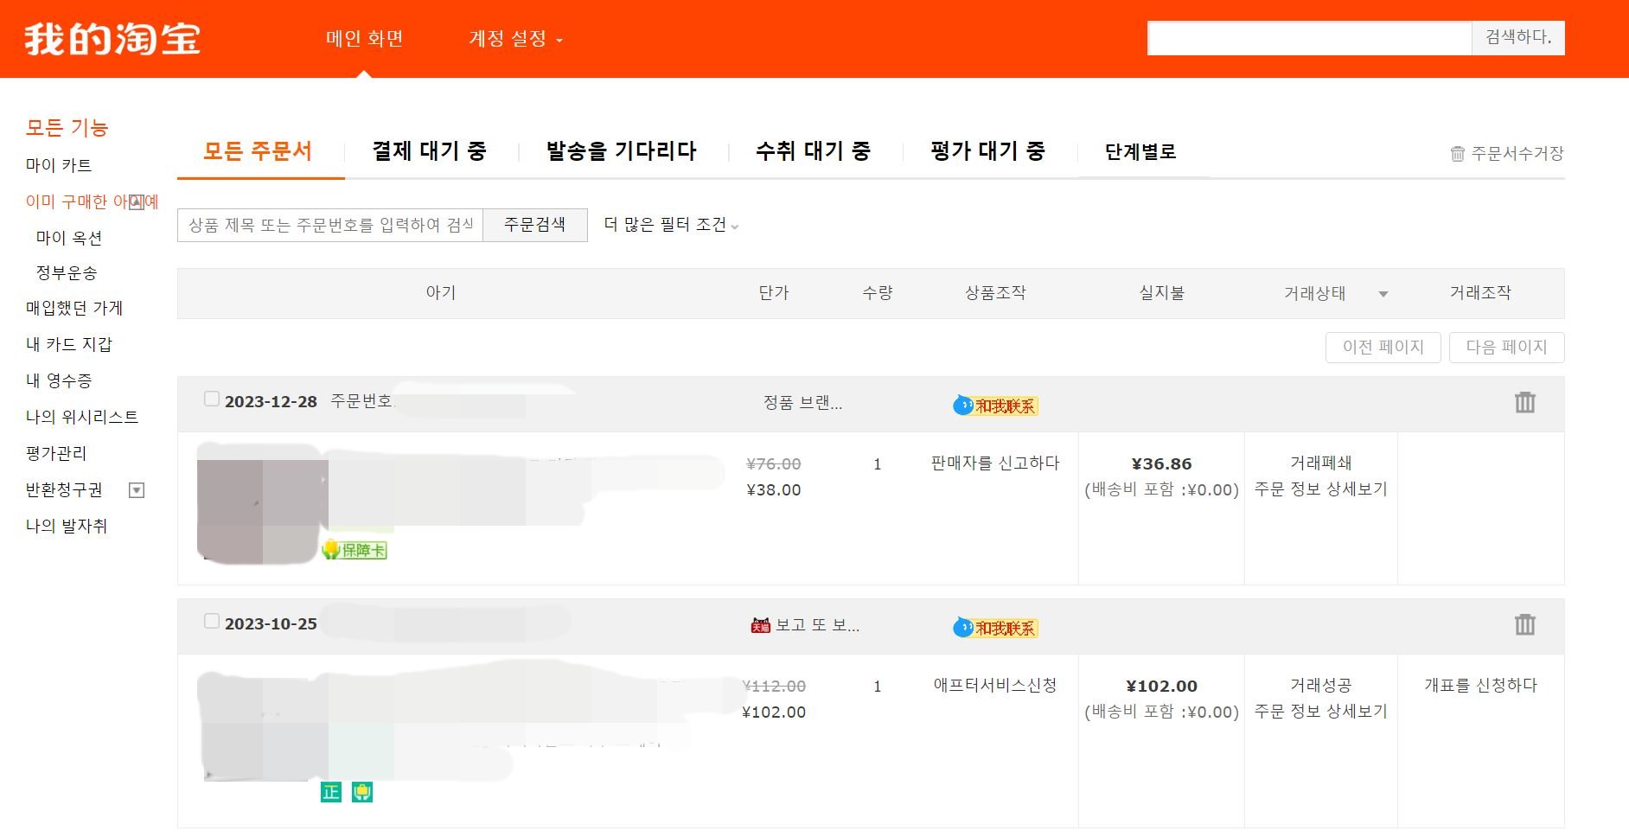This screenshot has width=1629, height=837.
Task: Delete 2023-12-28 order via its trash icon
Action: [x=1524, y=403]
